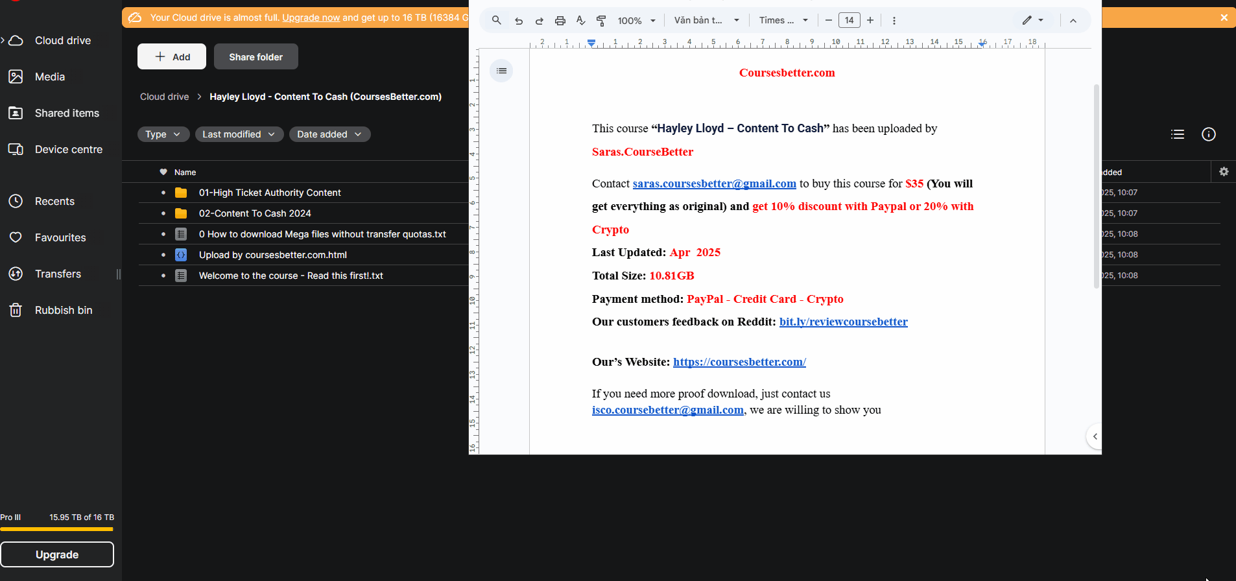The image size is (1236, 581).
Task: Increase font size with plus button
Action: (870, 21)
